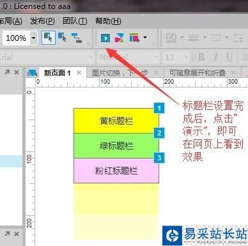Click the 100% zoom field

16,38
